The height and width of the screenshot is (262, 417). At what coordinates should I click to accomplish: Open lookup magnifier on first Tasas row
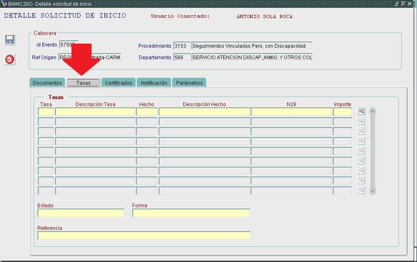[361, 111]
